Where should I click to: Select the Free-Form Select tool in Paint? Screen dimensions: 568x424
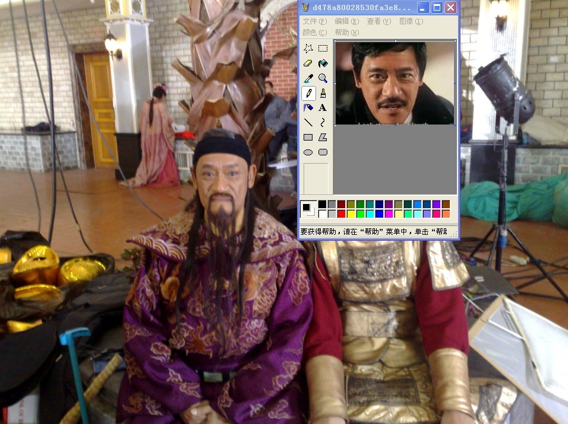click(x=308, y=48)
